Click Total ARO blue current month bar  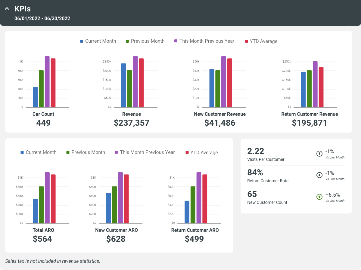pyautogui.click(x=35, y=211)
